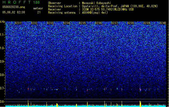Click the HROFFT program title text
The image size is (169, 107).
pos(17,2)
